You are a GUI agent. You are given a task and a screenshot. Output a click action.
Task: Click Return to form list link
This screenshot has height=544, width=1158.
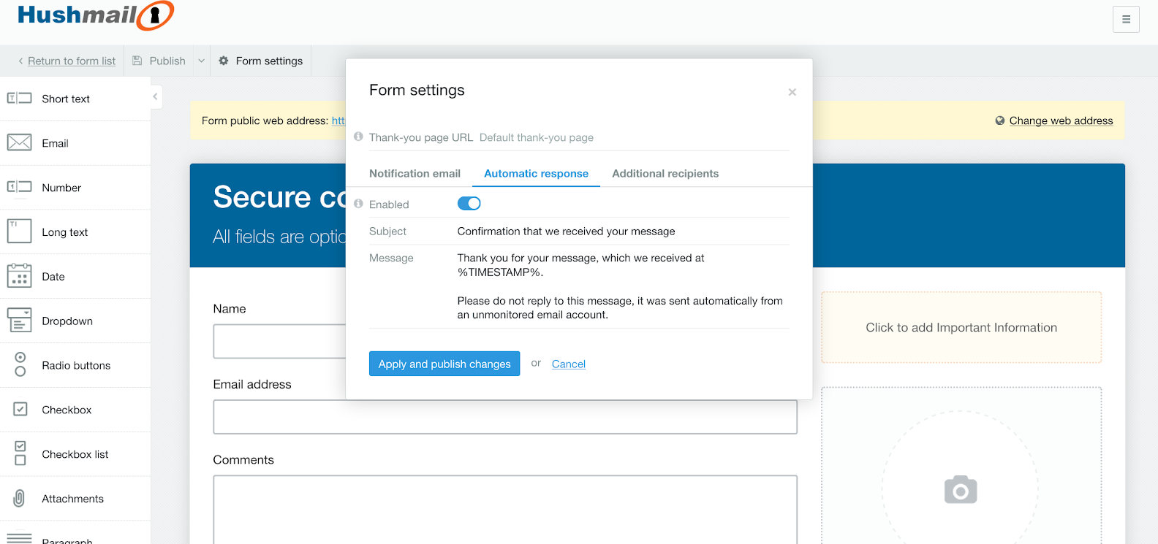(72, 61)
